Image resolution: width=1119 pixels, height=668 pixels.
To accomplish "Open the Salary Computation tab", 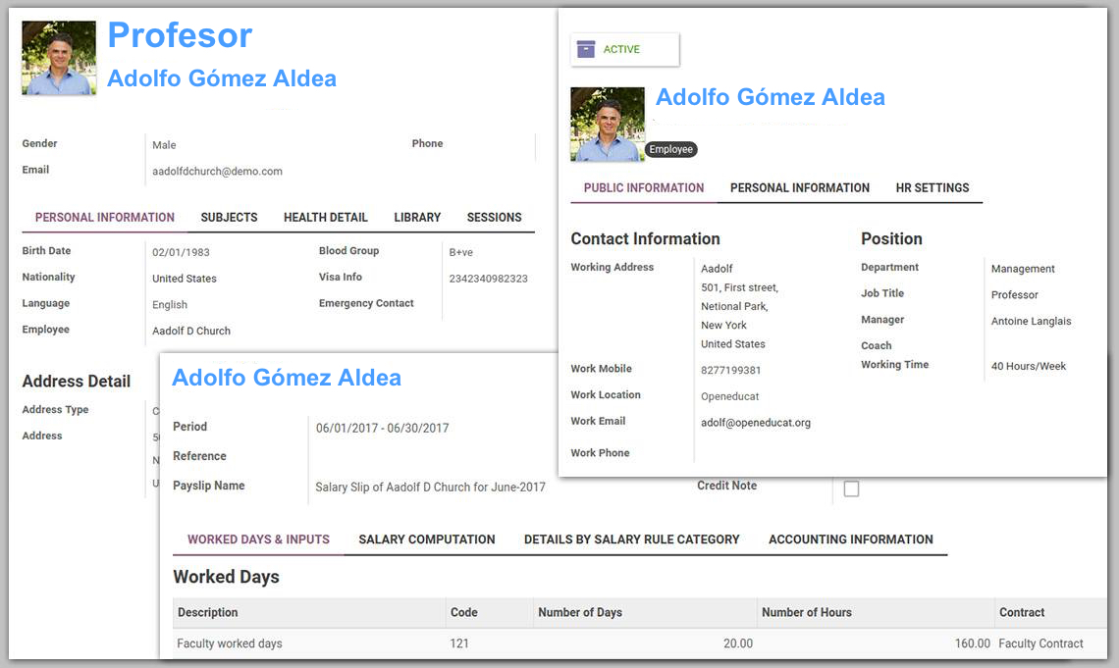I will 426,540.
